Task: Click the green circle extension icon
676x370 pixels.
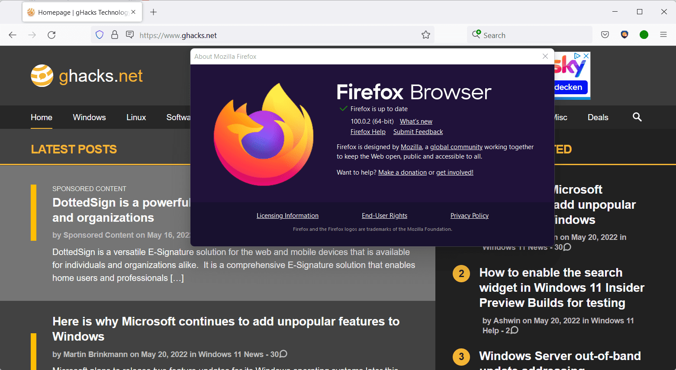Action: coord(644,35)
